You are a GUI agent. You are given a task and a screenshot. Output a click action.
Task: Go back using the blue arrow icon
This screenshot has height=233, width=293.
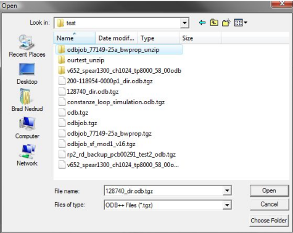point(202,23)
